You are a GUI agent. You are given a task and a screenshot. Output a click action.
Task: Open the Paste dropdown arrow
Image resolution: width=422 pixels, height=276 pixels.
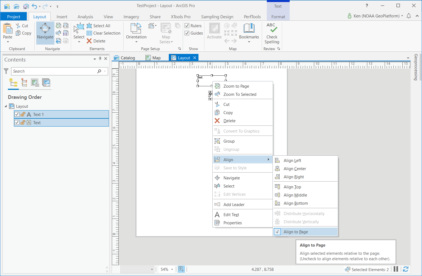point(8,42)
